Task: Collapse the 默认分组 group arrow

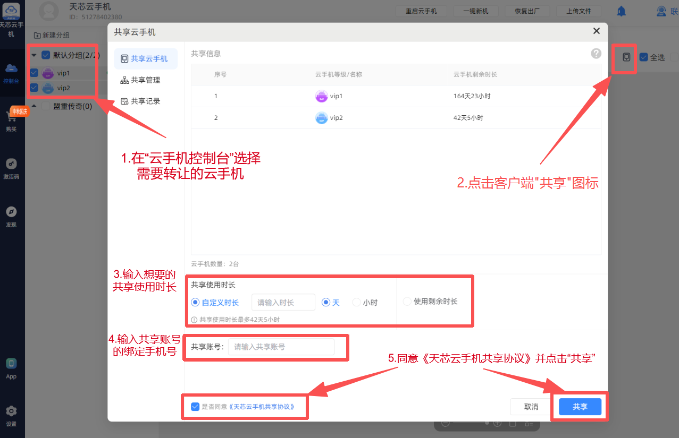Action: tap(34, 55)
